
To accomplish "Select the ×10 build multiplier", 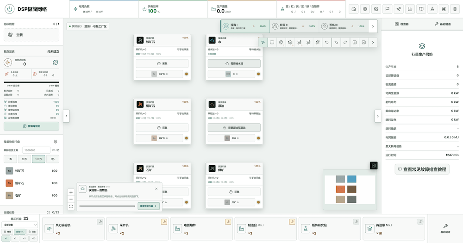I will (33, 238).
